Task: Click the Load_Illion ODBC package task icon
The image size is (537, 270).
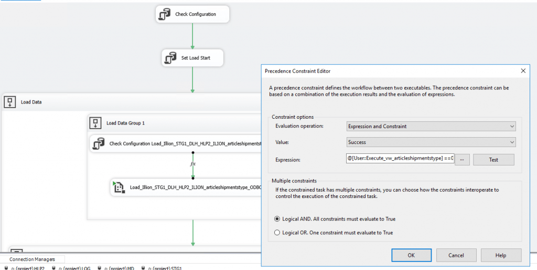Action: point(119,187)
